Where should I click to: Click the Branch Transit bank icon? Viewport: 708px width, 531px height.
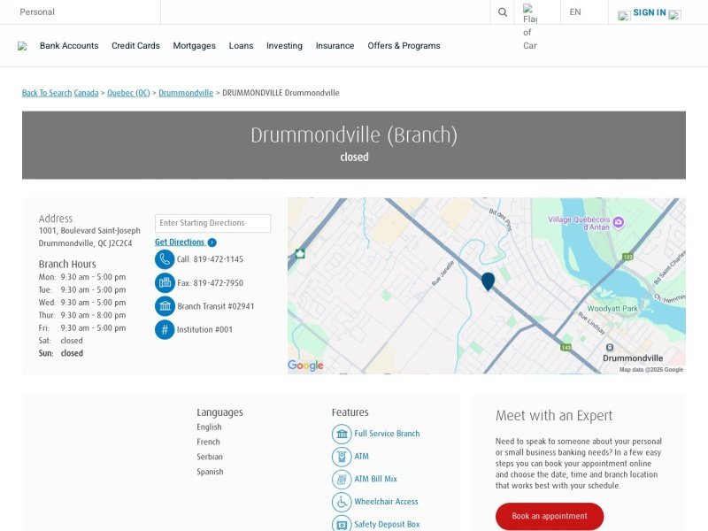pyautogui.click(x=165, y=306)
